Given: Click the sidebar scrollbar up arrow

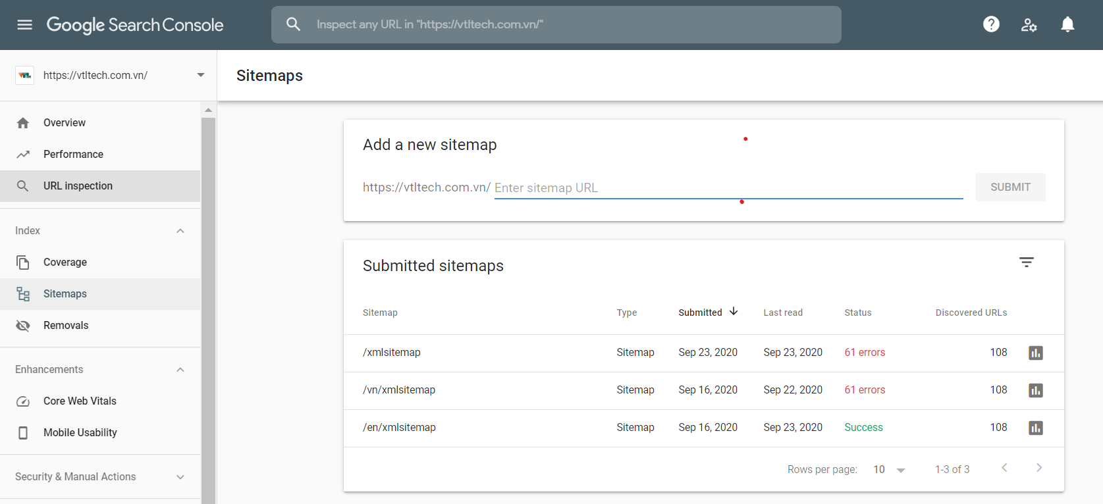Looking at the screenshot, I should (x=208, y=110).
